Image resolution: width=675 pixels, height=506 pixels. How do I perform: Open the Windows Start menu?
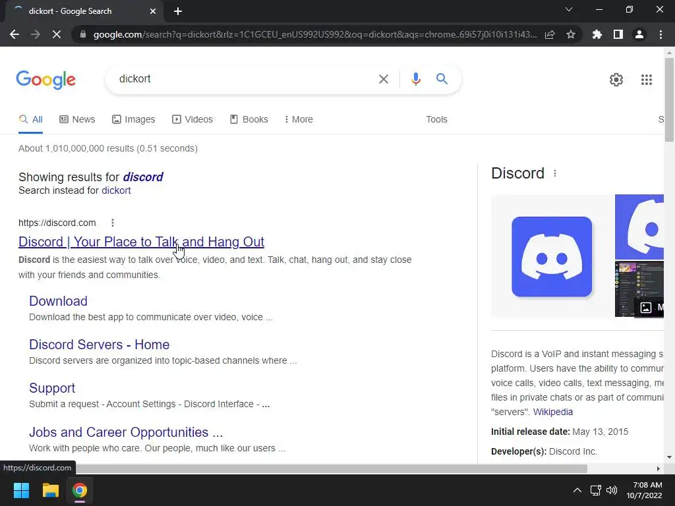pos(21,490)
